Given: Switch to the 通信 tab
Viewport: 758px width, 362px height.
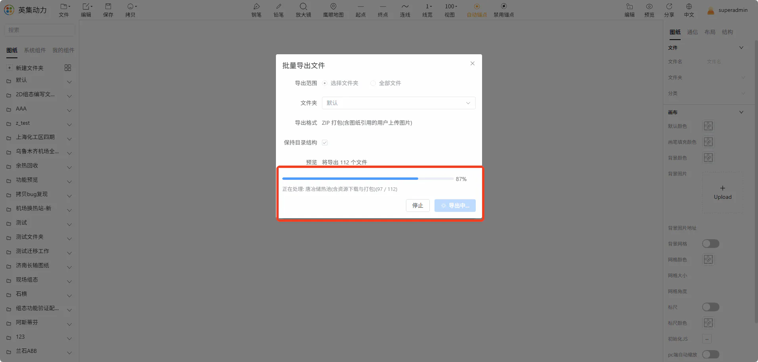Looking at the screenshot, I should pos(693,32).
